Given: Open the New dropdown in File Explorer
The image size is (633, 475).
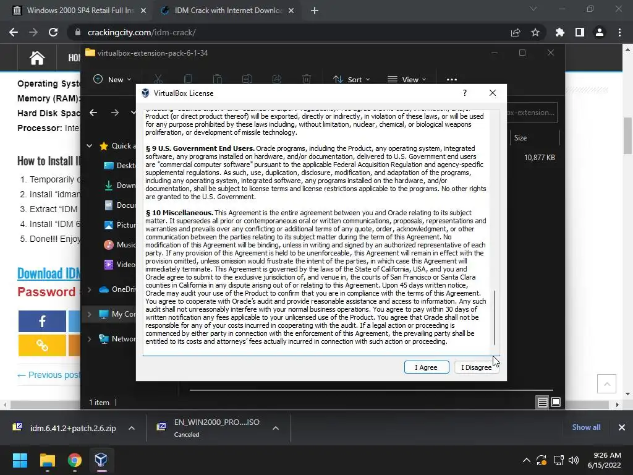Looking at the screenshot, I should [113, 80].
